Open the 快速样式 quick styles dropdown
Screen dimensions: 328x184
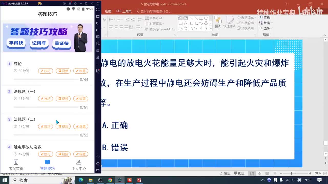pos(229,23)
